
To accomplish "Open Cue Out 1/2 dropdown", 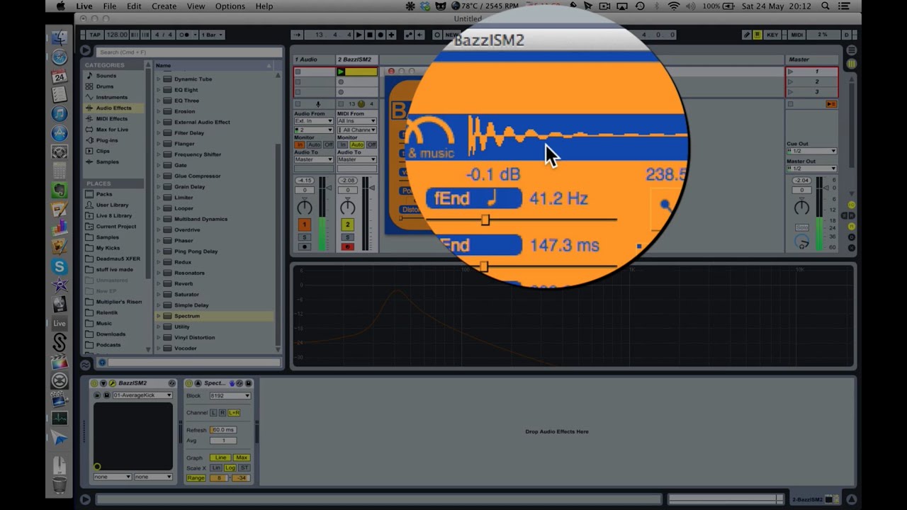I will [811, 151].
